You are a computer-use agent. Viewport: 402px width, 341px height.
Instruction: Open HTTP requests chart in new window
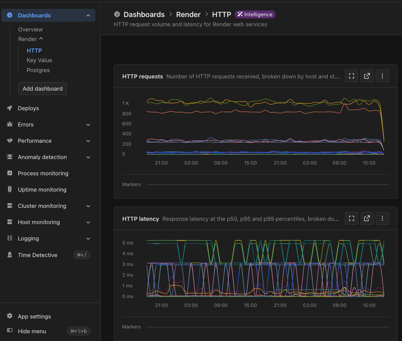tap(367, 76)
